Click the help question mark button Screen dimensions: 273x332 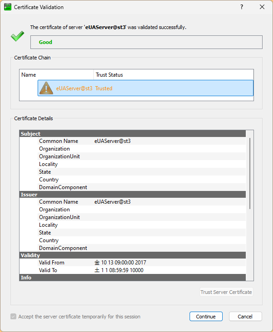(x=242, y=7)
